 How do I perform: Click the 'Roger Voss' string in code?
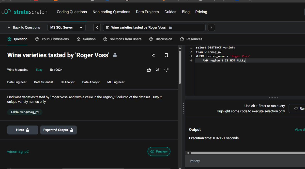[x=240, y=56]
